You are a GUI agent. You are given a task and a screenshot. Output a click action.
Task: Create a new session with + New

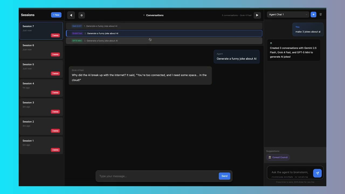click(56, 15)
